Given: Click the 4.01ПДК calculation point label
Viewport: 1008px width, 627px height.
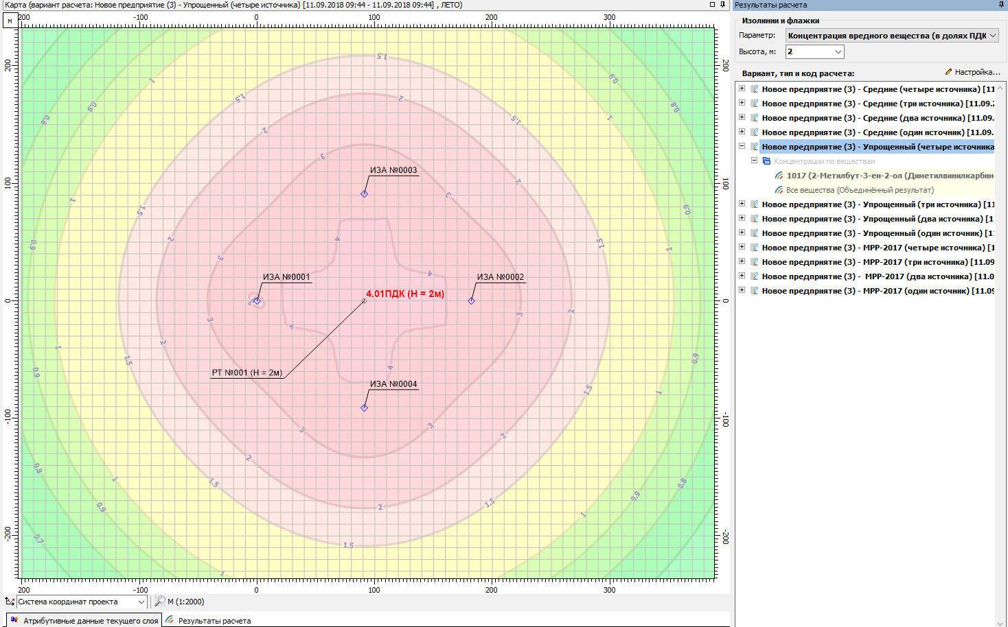Looking at the screenshot, I should point(405,294).
